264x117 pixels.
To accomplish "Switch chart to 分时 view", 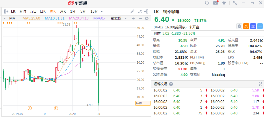I will [x=23, y=11].
